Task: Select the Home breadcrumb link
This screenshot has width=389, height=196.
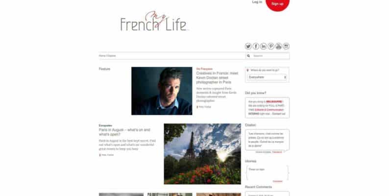Action: click(102, 56)
